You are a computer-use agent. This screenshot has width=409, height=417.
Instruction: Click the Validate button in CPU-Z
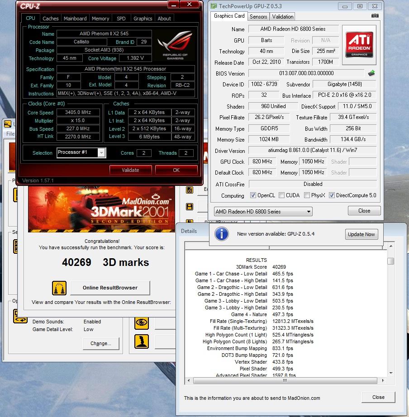tap(130, 170)
